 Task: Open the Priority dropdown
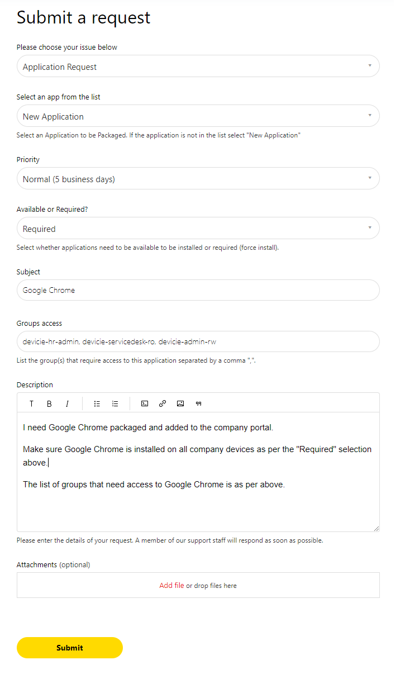click(x=198, y=179)
